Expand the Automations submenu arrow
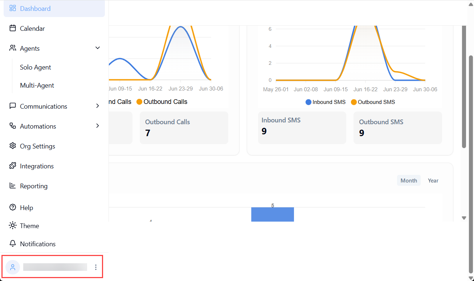 click(x=97, y=126)
